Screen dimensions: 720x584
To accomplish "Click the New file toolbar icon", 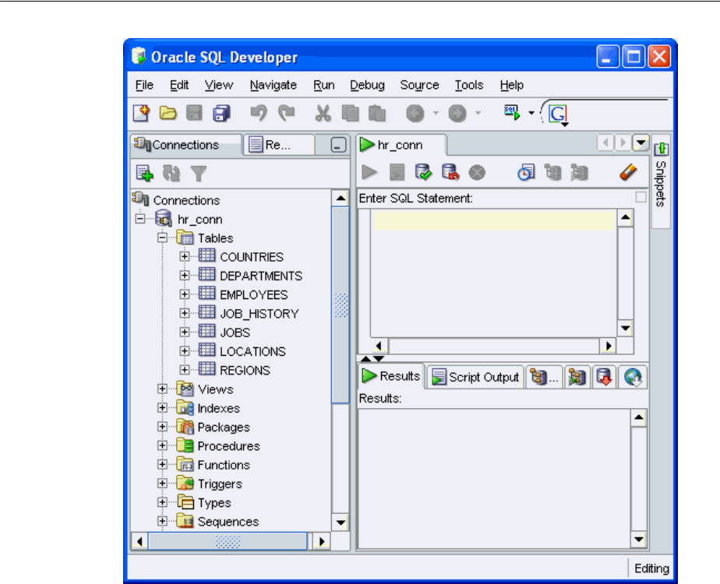I will (x=142, y=113).
